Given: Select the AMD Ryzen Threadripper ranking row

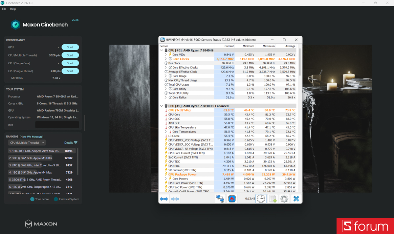Looking at the screenshot, I should (x=42, y=180).
